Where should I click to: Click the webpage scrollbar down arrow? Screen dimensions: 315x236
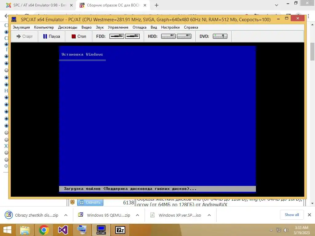(x=313, y=203)
